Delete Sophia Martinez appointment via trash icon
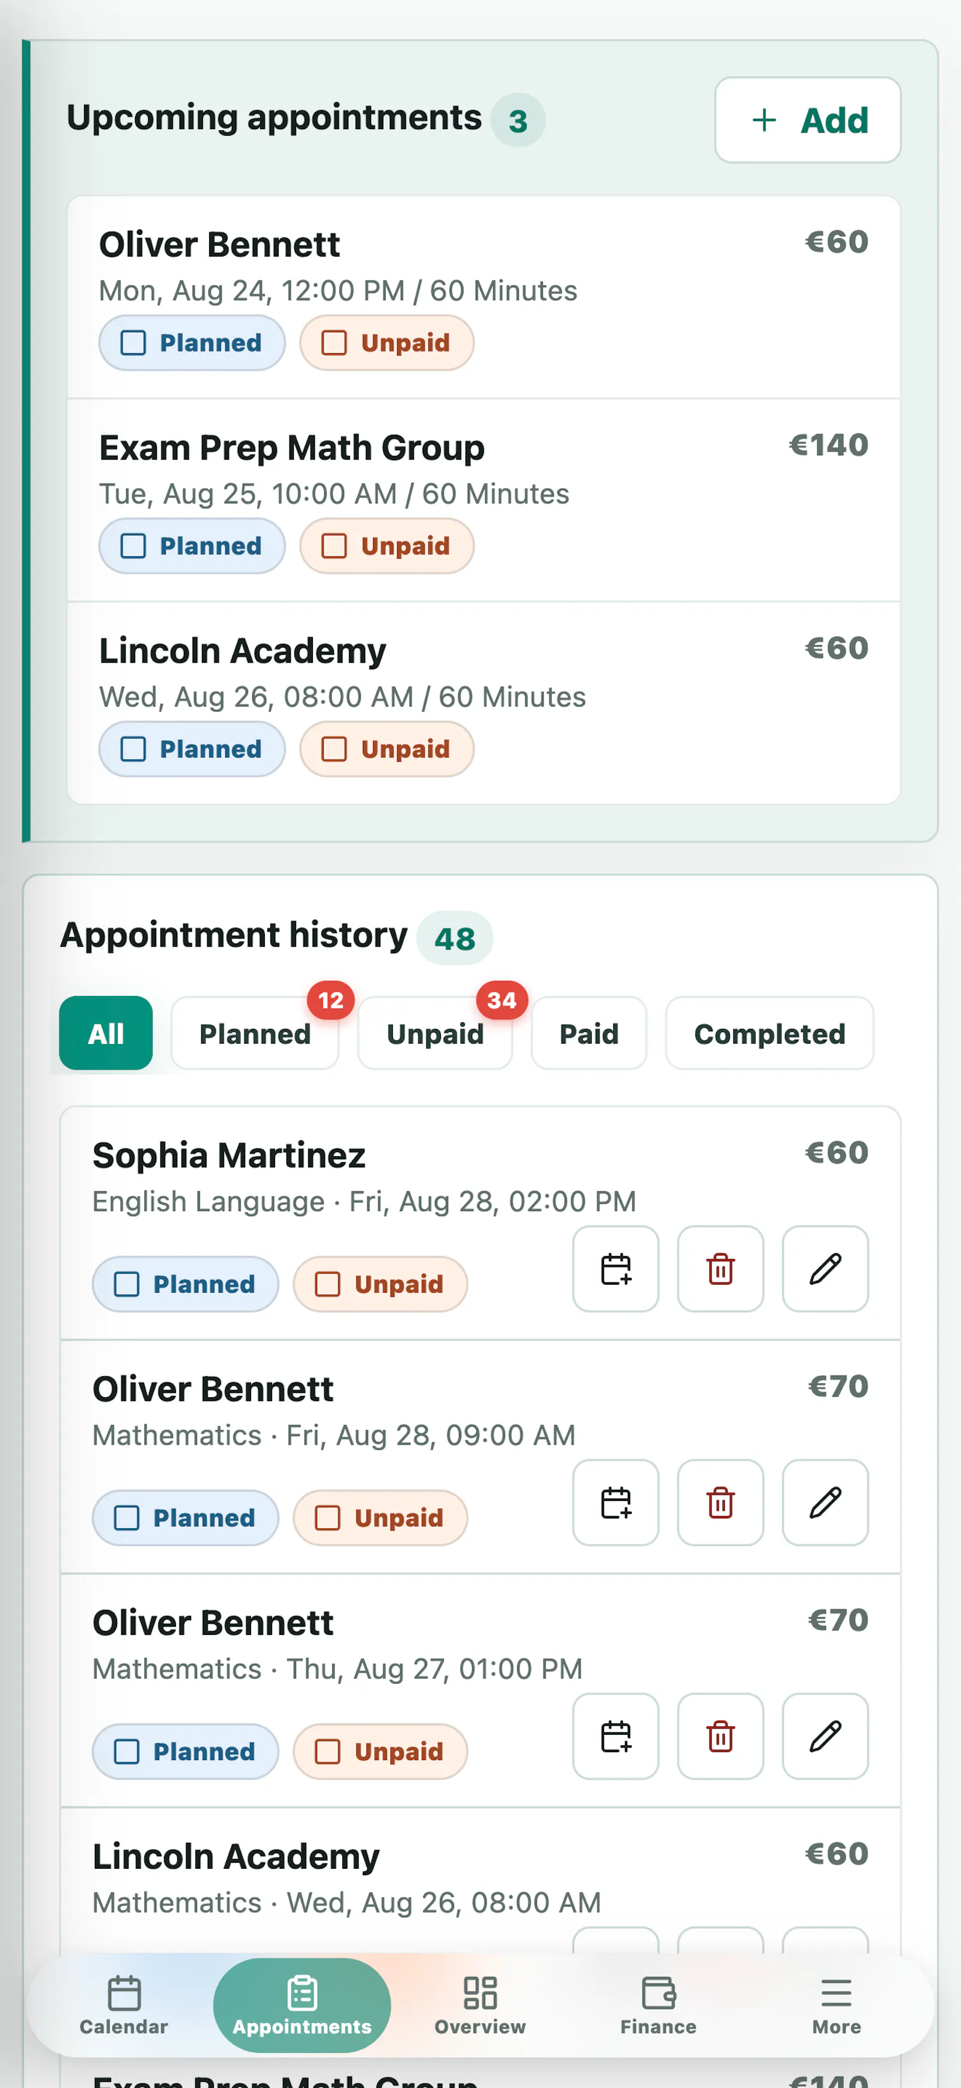This screenshot has height=2088, width=961. coord(720,1269)
